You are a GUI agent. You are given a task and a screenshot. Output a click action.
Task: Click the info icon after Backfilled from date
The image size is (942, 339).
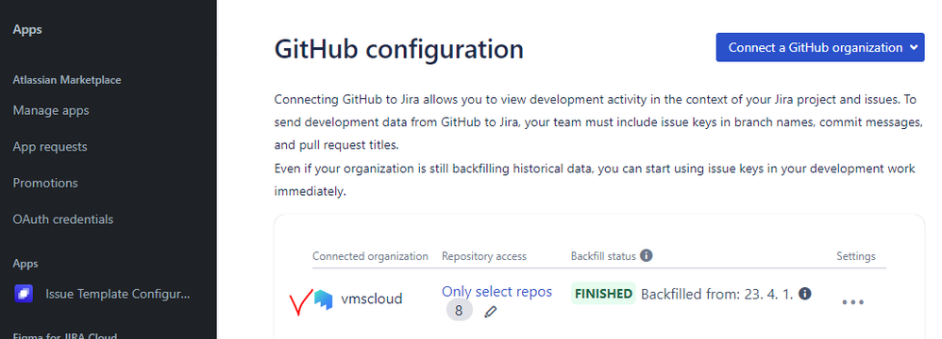pos(805,294)
